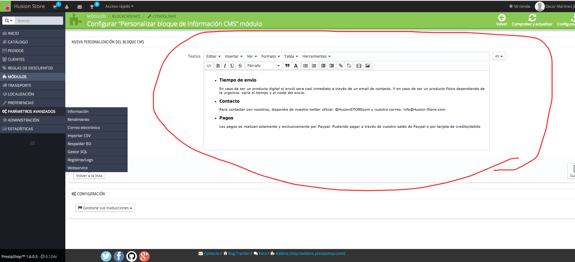Click the MÓDULOS breadcrumb link
This screenshot has height=262, width=575.
coord(96,16)
